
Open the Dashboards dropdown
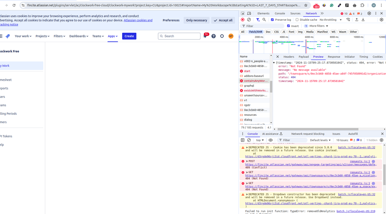[x=78, y=36]
